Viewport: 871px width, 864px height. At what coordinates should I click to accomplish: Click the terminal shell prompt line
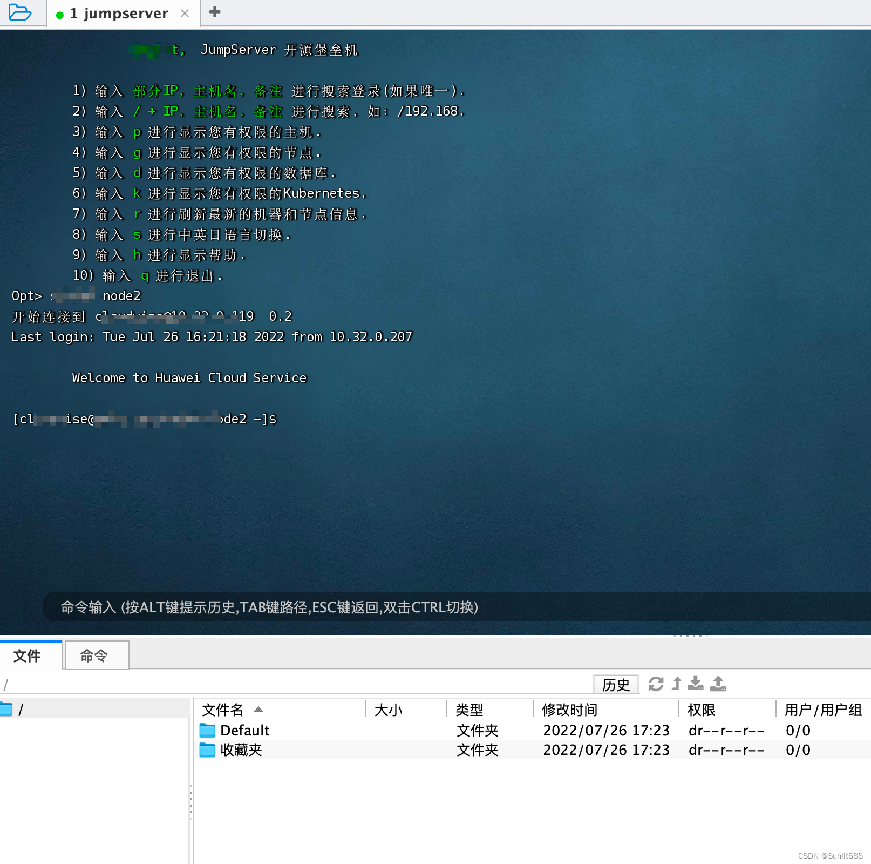click(144, 419)
